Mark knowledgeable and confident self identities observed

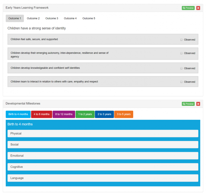(181, 68)
